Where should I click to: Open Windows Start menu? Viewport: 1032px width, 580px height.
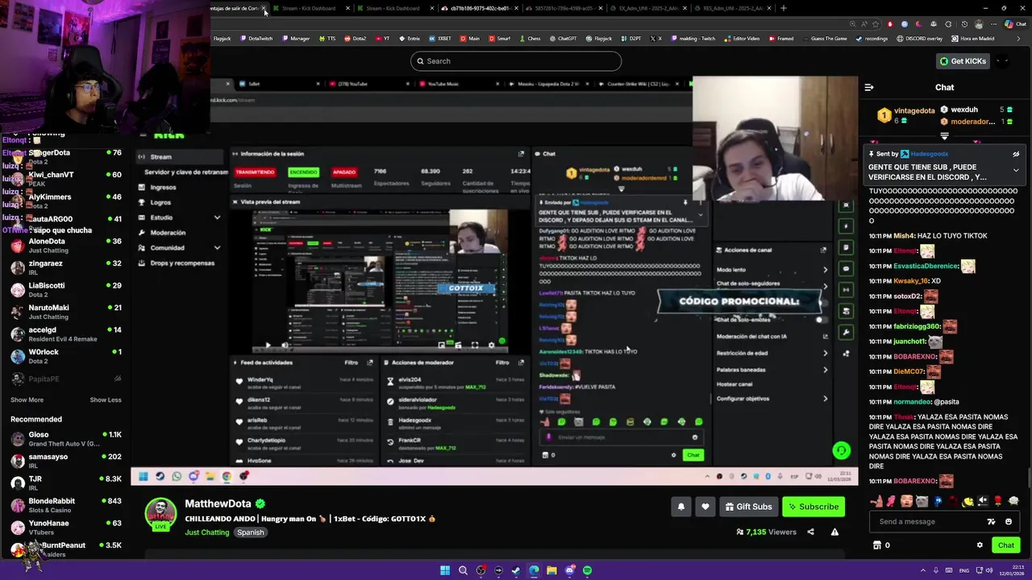(444, 570)
